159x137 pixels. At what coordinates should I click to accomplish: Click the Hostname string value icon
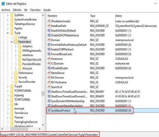[x=49, y=59]
